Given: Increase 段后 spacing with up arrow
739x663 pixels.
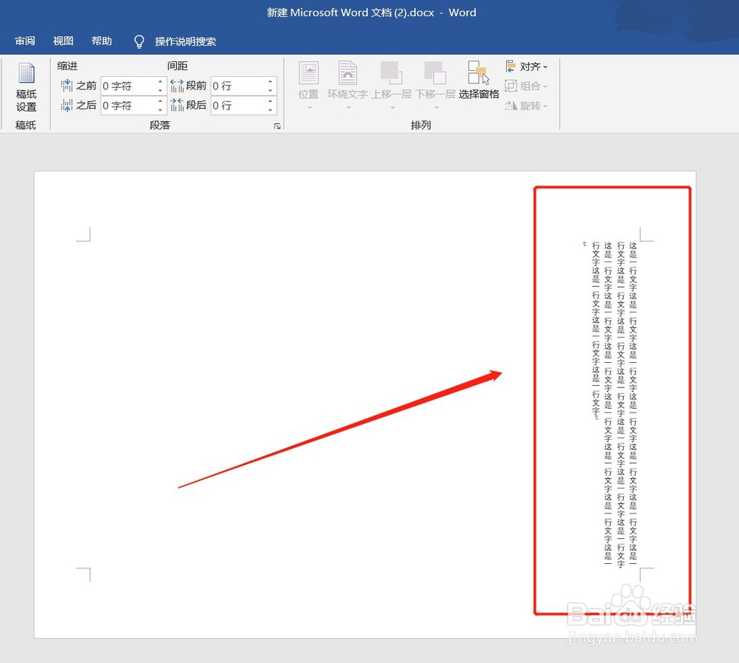Looking at the screenshot, I should pyautogui.click(x=270, y=101).
